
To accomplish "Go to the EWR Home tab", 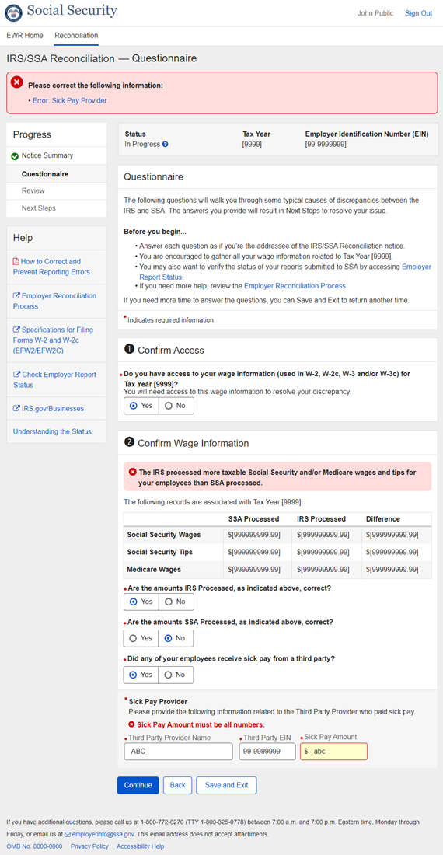I will 25,36.
